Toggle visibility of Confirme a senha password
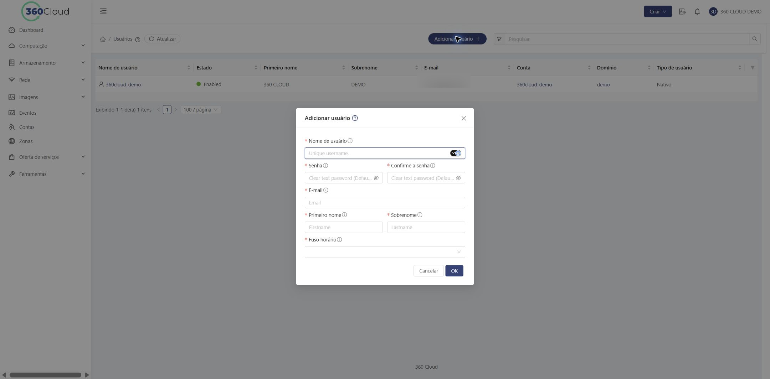Viewport: 770px width, 379px height. pos(458,178)
